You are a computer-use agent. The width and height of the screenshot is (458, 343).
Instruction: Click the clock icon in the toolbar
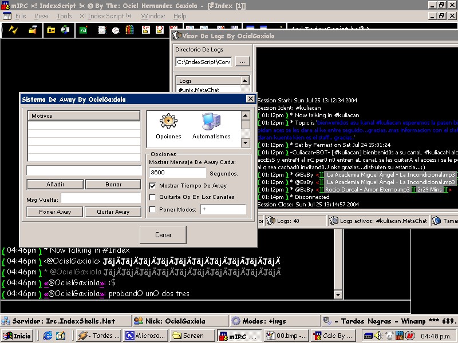(116, 30)
